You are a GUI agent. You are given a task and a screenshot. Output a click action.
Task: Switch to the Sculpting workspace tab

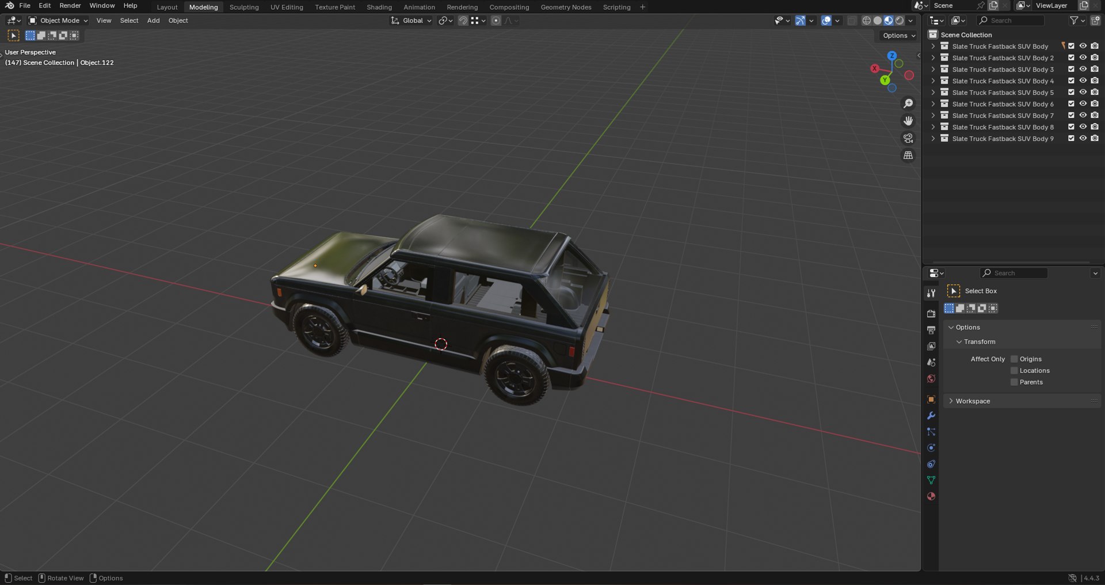[x=244, y=7]
